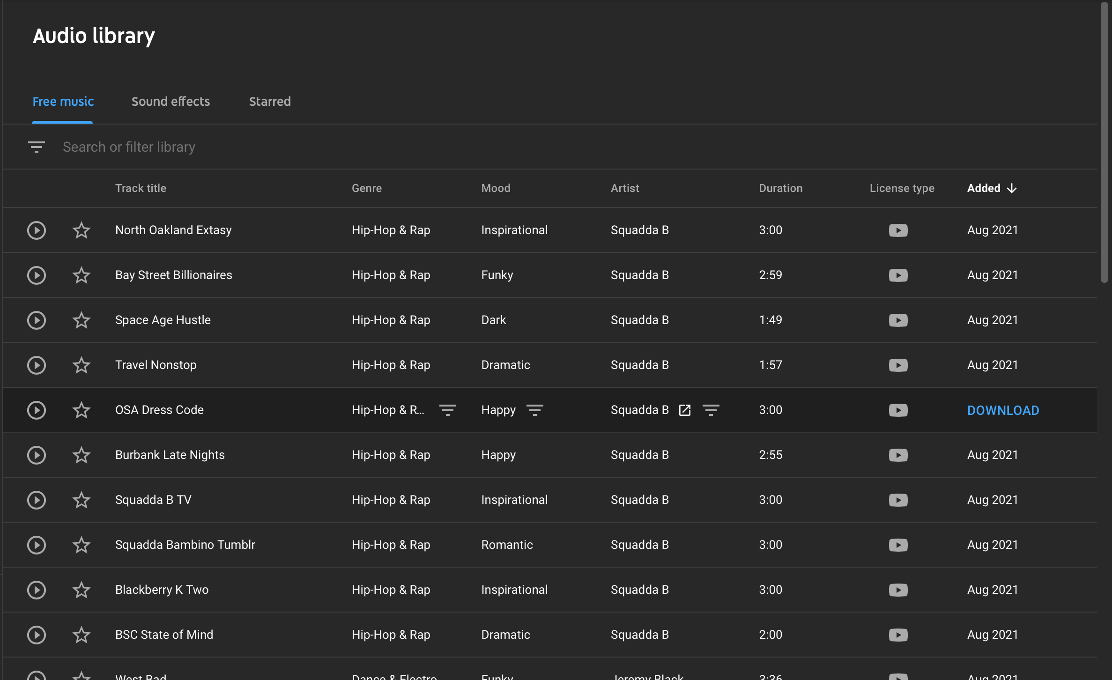Star the Bay Street Billionaires track

pos(82,275)
